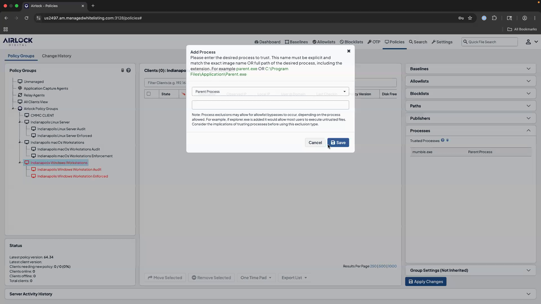Toggle the select-all checkbox in clients table
Screen dimensions: 541x304
148,94
